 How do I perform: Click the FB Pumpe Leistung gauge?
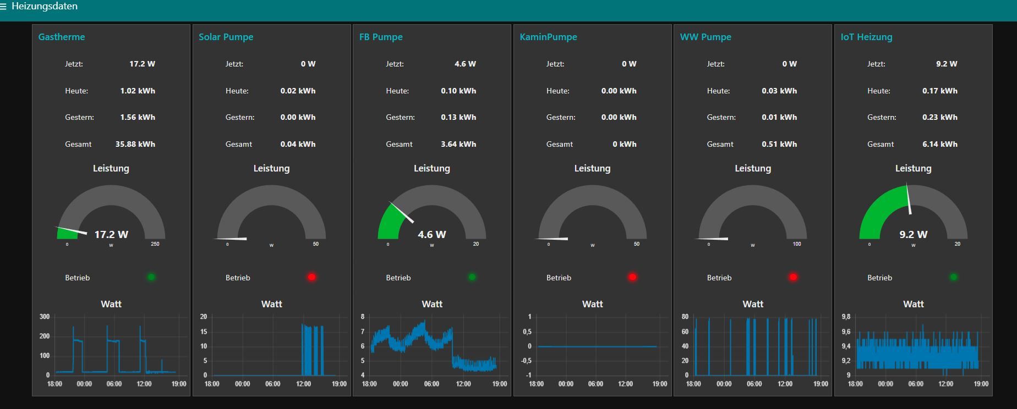[432, 214]
